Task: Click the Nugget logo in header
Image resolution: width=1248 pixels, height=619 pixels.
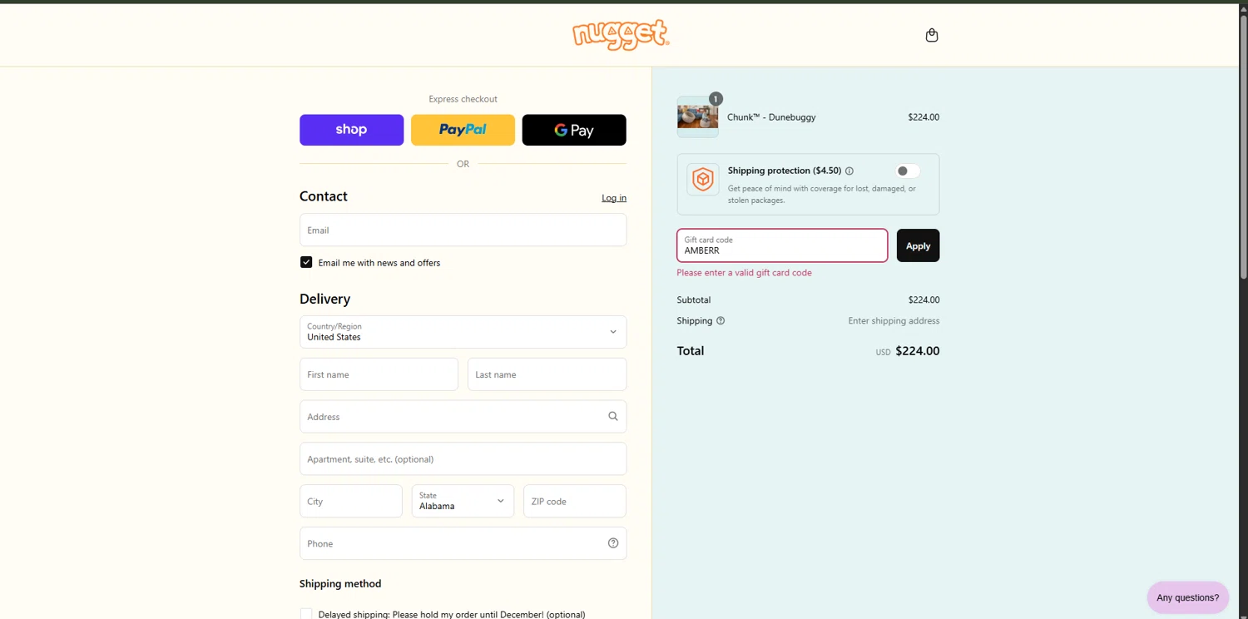Action: point(621,35)
